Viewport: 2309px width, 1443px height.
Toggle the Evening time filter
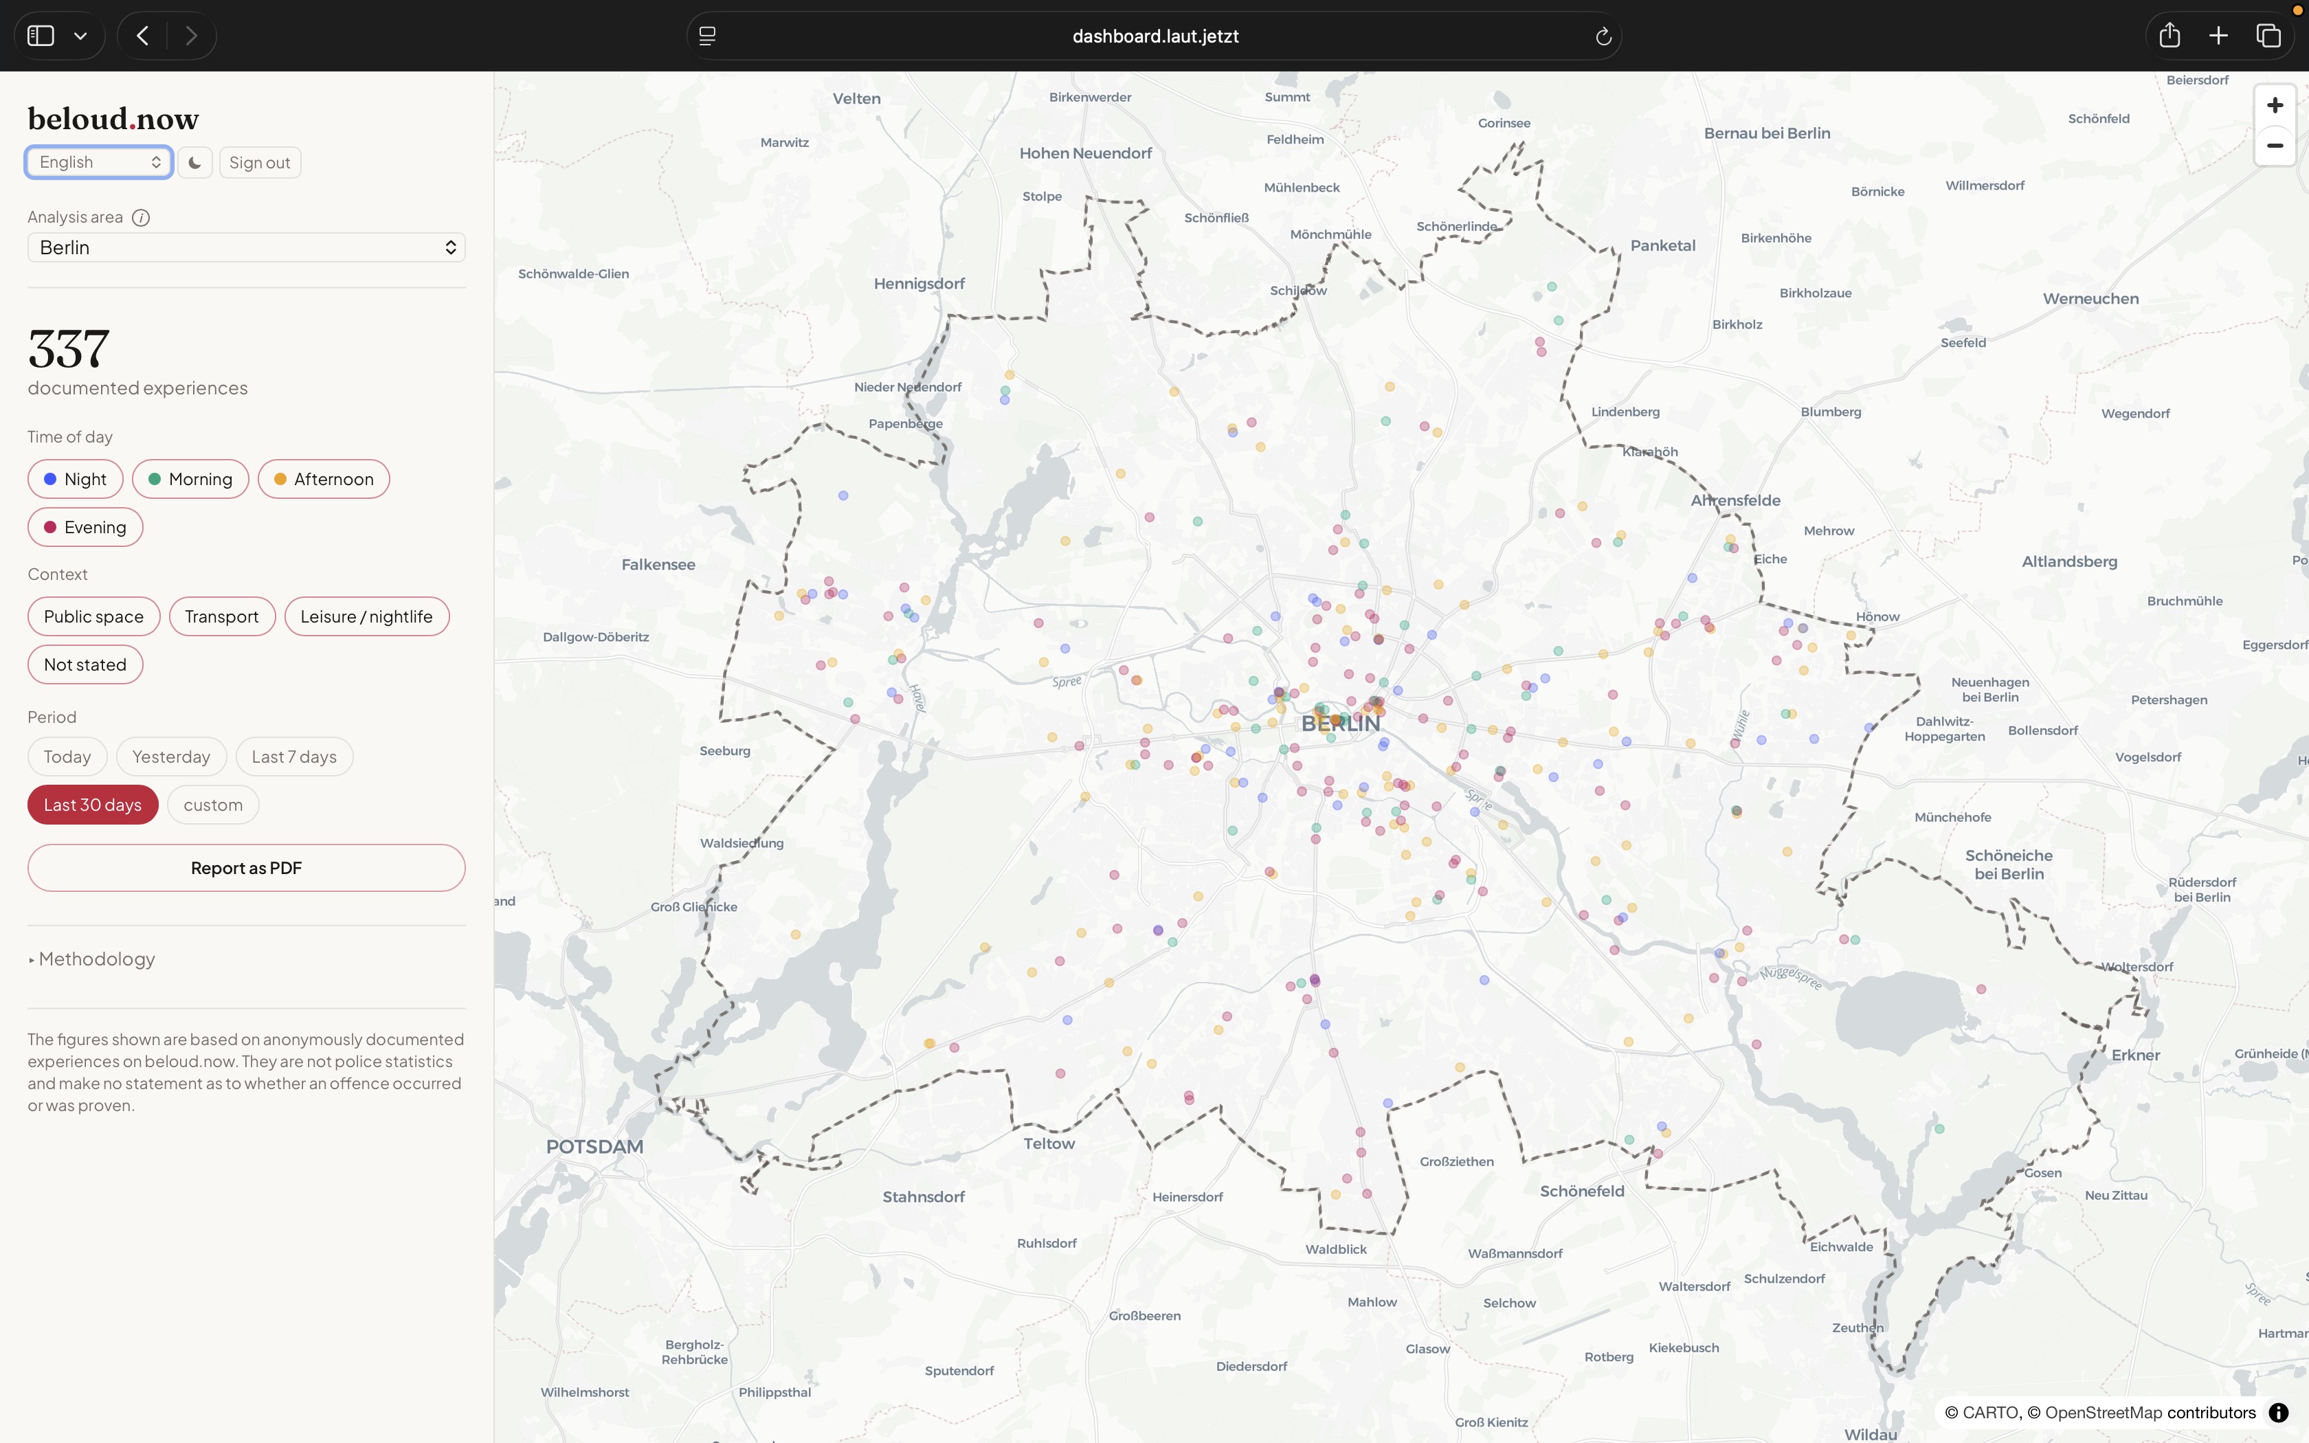(85, 527)
